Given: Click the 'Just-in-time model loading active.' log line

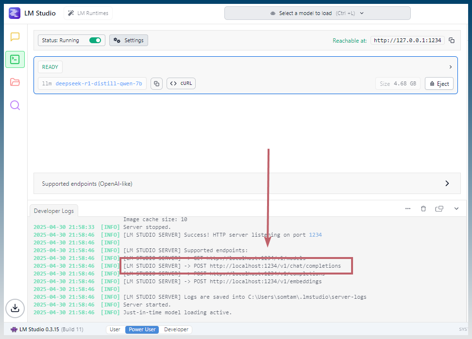Looking at the screenshot, I should tap(177, 312).
